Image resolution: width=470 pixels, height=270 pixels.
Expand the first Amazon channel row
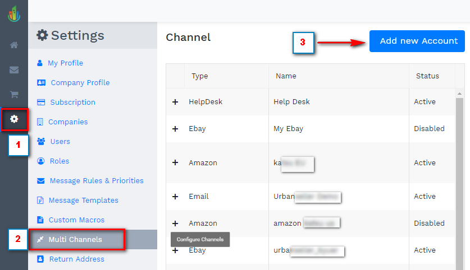[x=175, y=162]
